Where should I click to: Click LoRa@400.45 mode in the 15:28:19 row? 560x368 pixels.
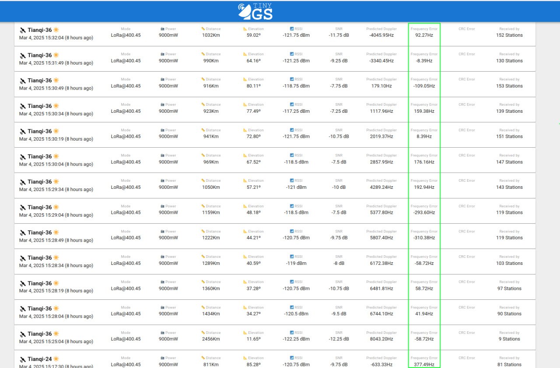pos(126,288)
